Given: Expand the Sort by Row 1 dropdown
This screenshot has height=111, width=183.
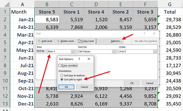Looking at the screenshot, I should [73, 51].
